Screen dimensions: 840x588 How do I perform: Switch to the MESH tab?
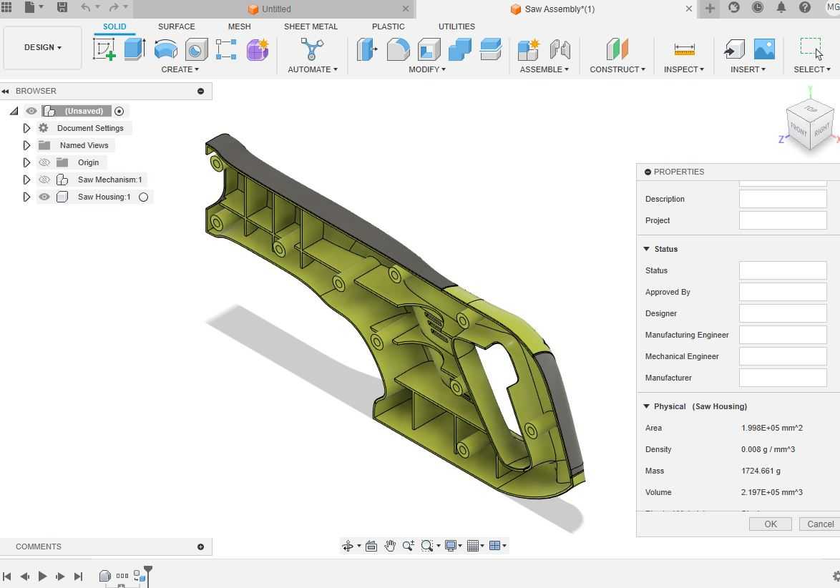coord(240,26)
